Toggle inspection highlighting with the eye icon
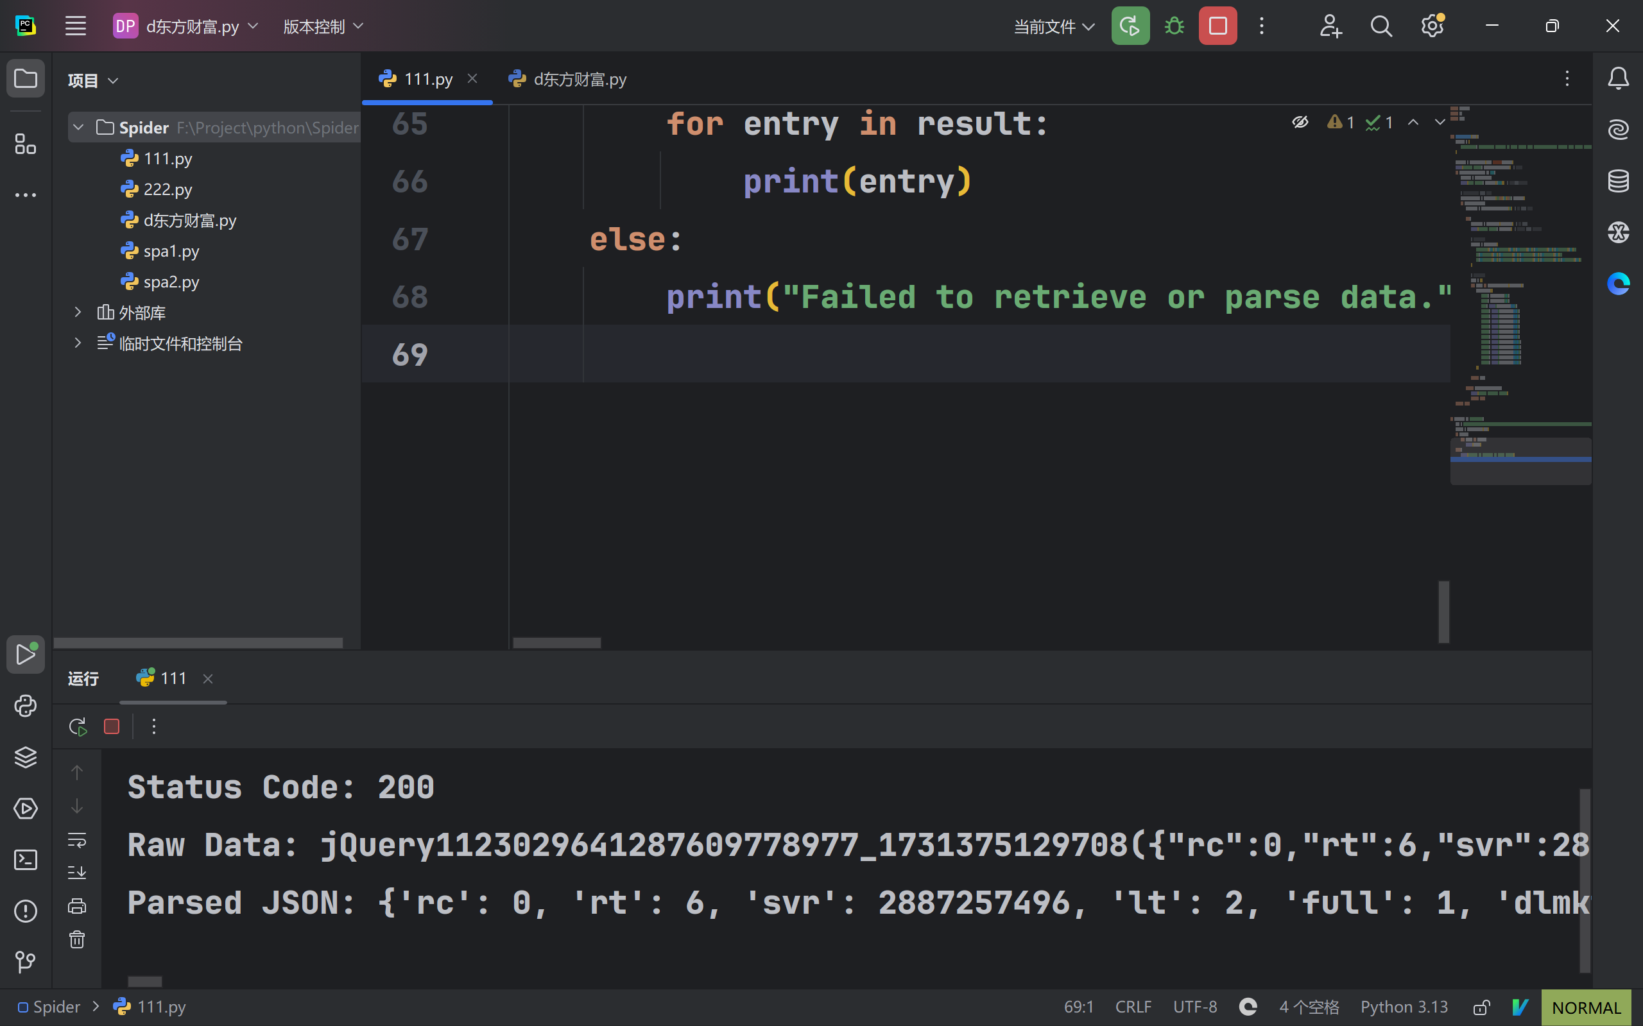Image resolution: width=1643 pixels, height=1026 pixels. (1300, 122)
